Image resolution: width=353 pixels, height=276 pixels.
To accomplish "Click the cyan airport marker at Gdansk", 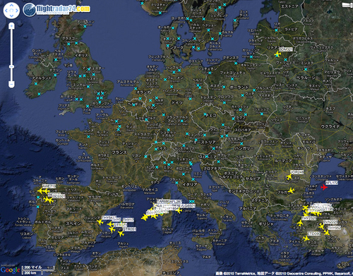I will (236, 63).
